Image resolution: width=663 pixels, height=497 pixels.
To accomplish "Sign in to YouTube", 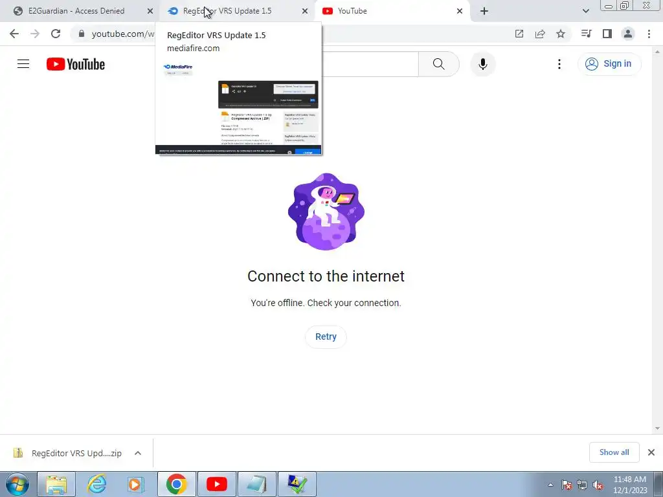I will [609, 64].
